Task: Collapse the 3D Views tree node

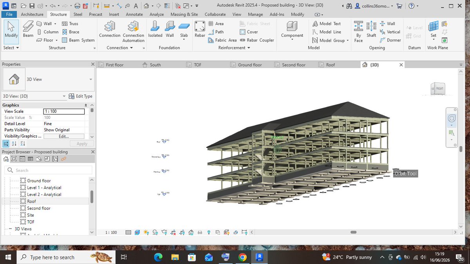Action: [x=10, y=229]
